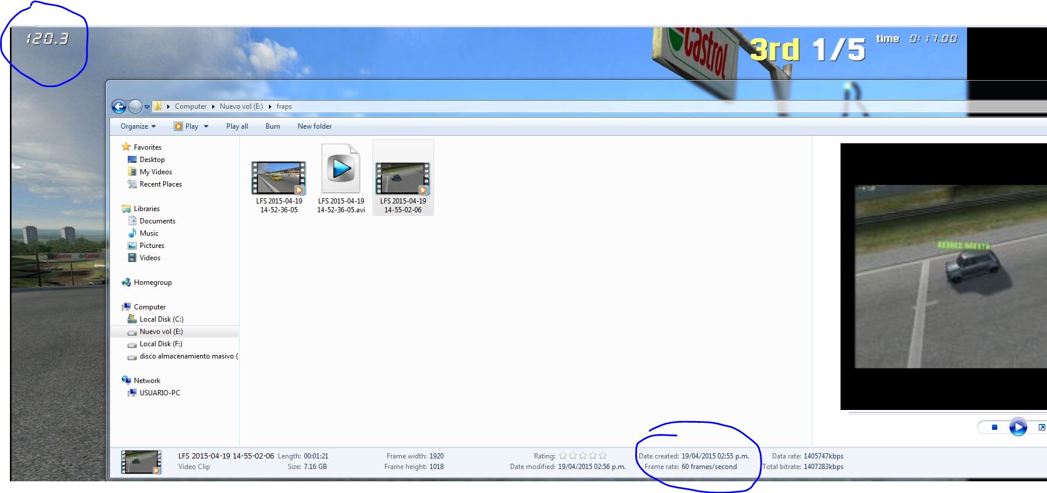Select file LFS 2015-04-19 14-52-36-05.avi
The height and width of the screenshot is (493, 1047).
click(341, 178)
